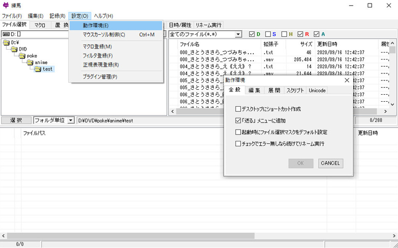Sort by 拡張子 column header
Image resolution: width=398 pixels, height=248 pixels.
[x=273, y=44]
